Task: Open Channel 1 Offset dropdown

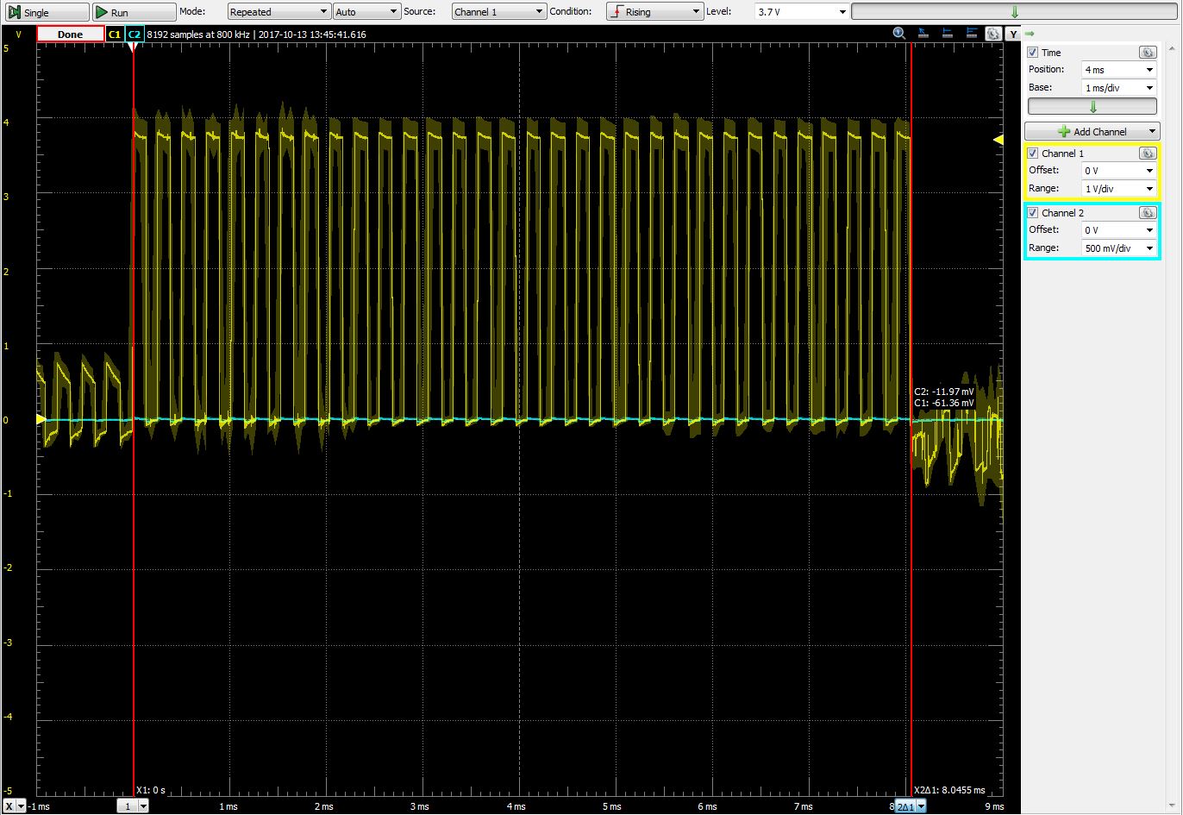Action: click(x=1119, y=171)
